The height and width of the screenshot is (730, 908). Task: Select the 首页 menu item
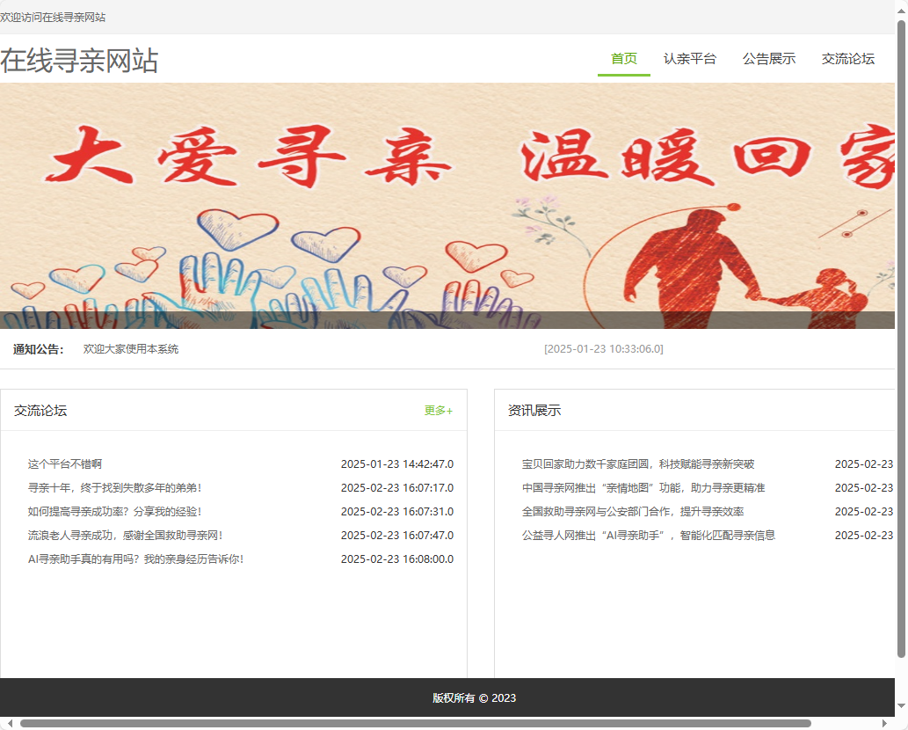click(624, 59)
